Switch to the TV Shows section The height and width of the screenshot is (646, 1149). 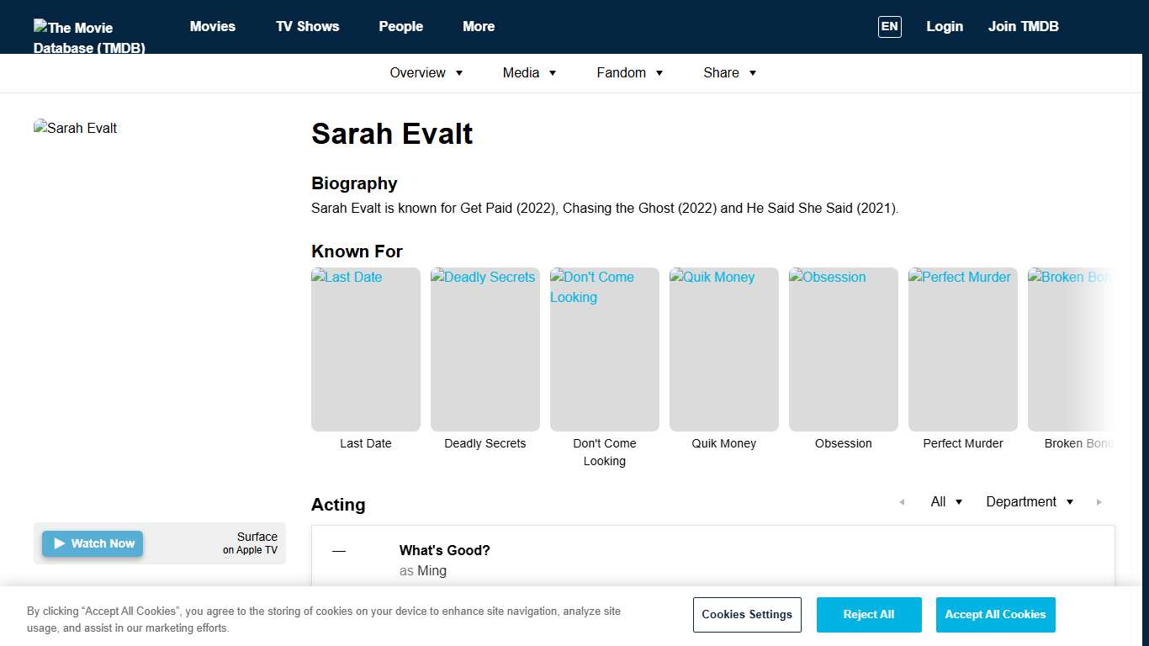click(x=307, y=26)
